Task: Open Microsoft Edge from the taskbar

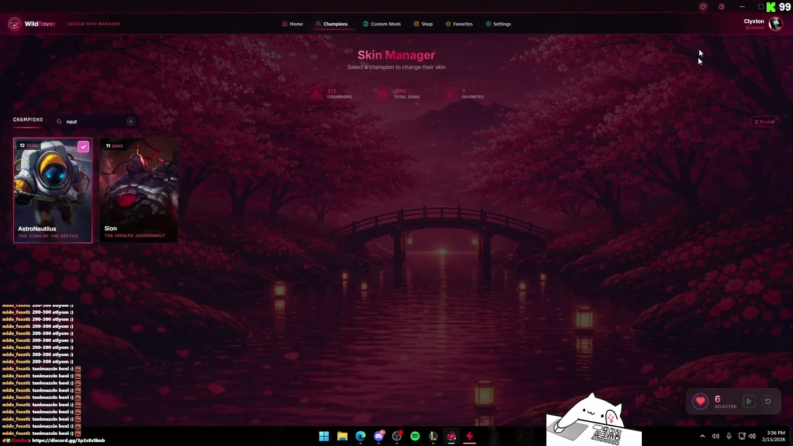Action: point(361,436)
